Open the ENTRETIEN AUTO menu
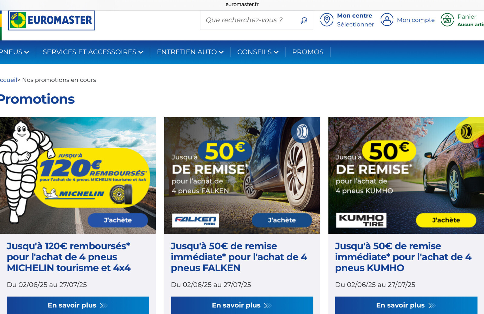 point(190,52)
